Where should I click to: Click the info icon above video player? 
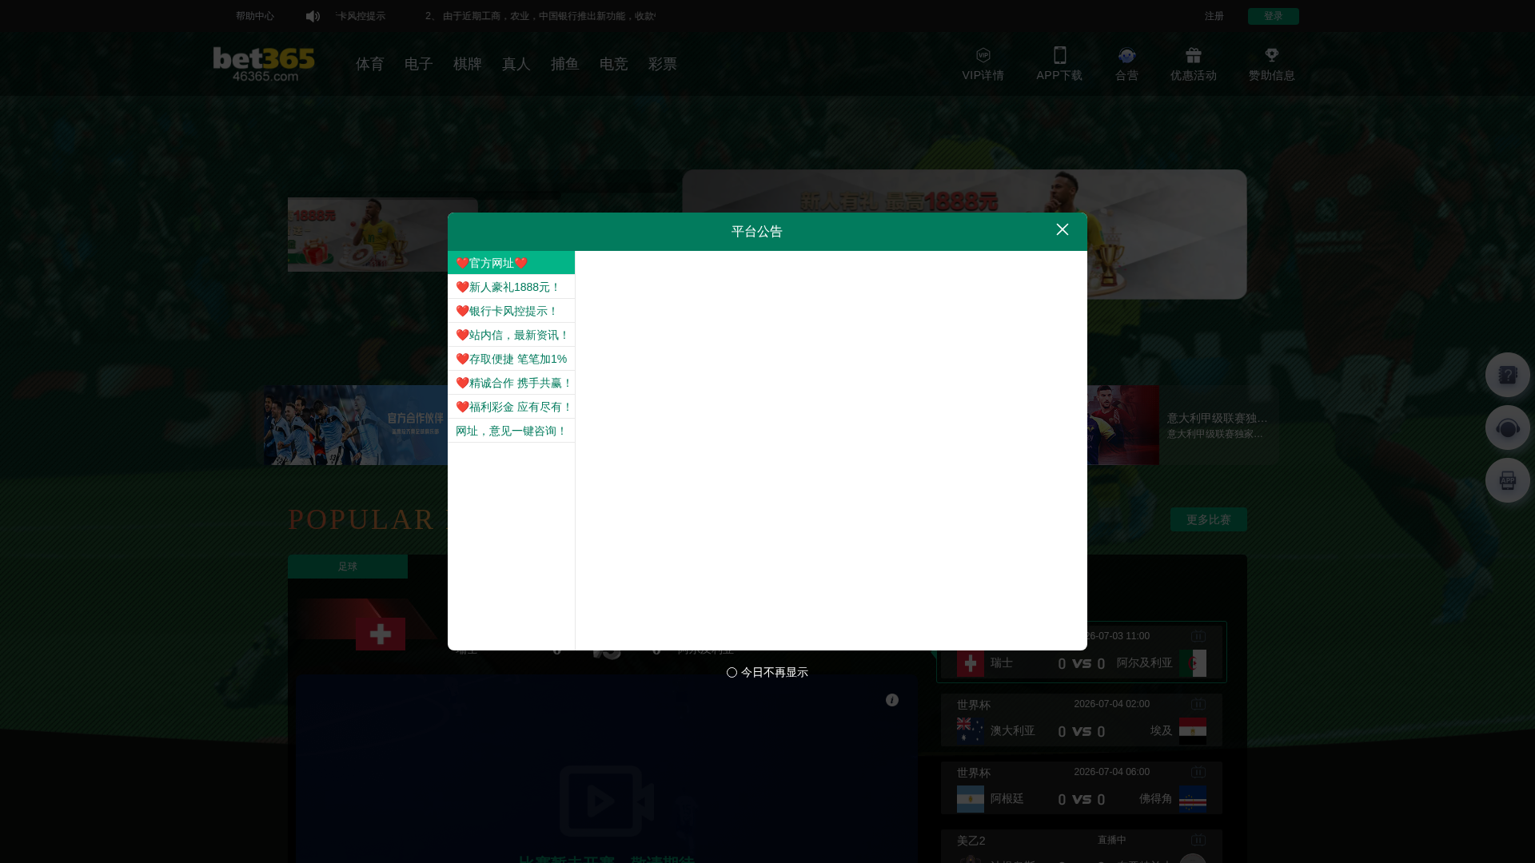[x=891, y=700]
